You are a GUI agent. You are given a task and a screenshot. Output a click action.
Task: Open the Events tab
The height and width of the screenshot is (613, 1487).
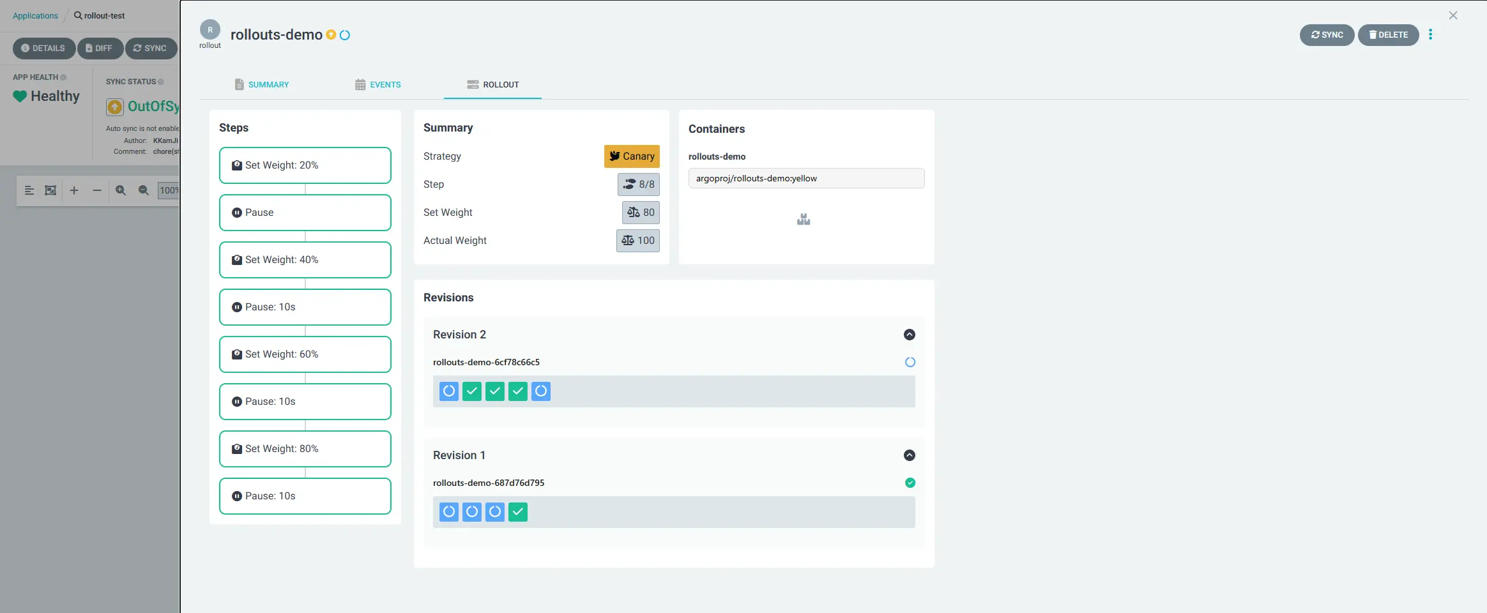[378, 84]
